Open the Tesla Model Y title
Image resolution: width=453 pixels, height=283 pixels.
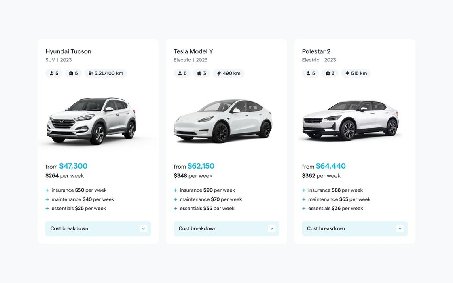(193, 51)
